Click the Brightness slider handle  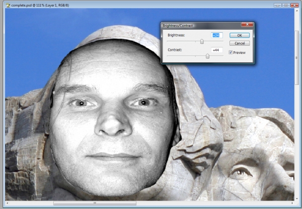202,41
